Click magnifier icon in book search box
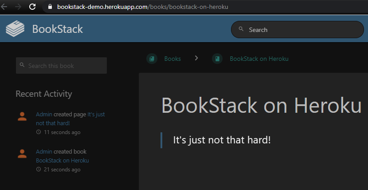 tap(22, 65)
